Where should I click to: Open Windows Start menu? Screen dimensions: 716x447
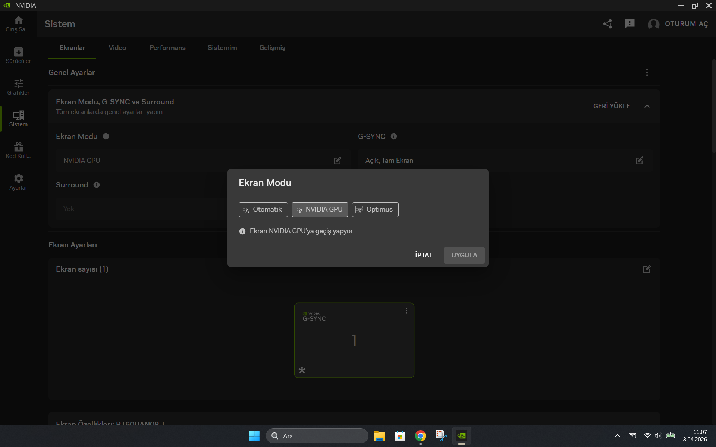254,436
